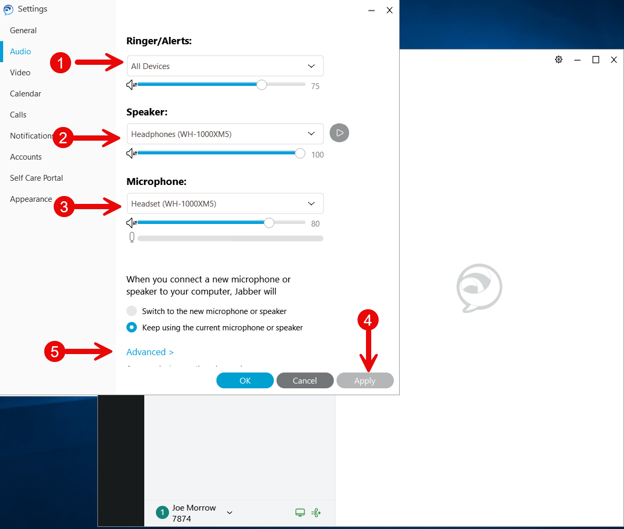Click the Speaker volume speaker icon
The width and height of the screenshot is (624, 529).
click(x=132, y=153)
